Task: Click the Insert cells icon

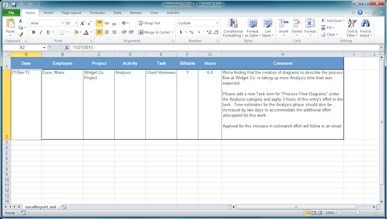Action: [283, 23]
